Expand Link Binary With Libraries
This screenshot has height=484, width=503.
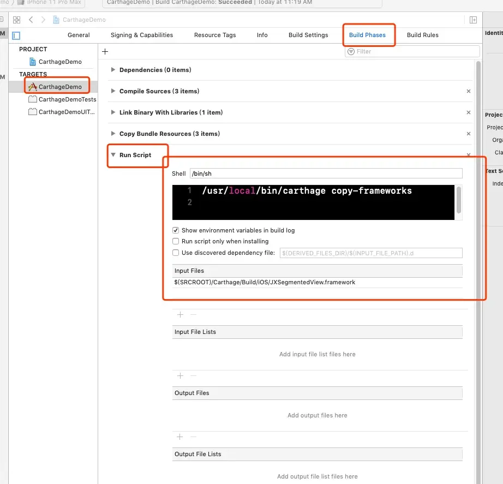[113, 112]
